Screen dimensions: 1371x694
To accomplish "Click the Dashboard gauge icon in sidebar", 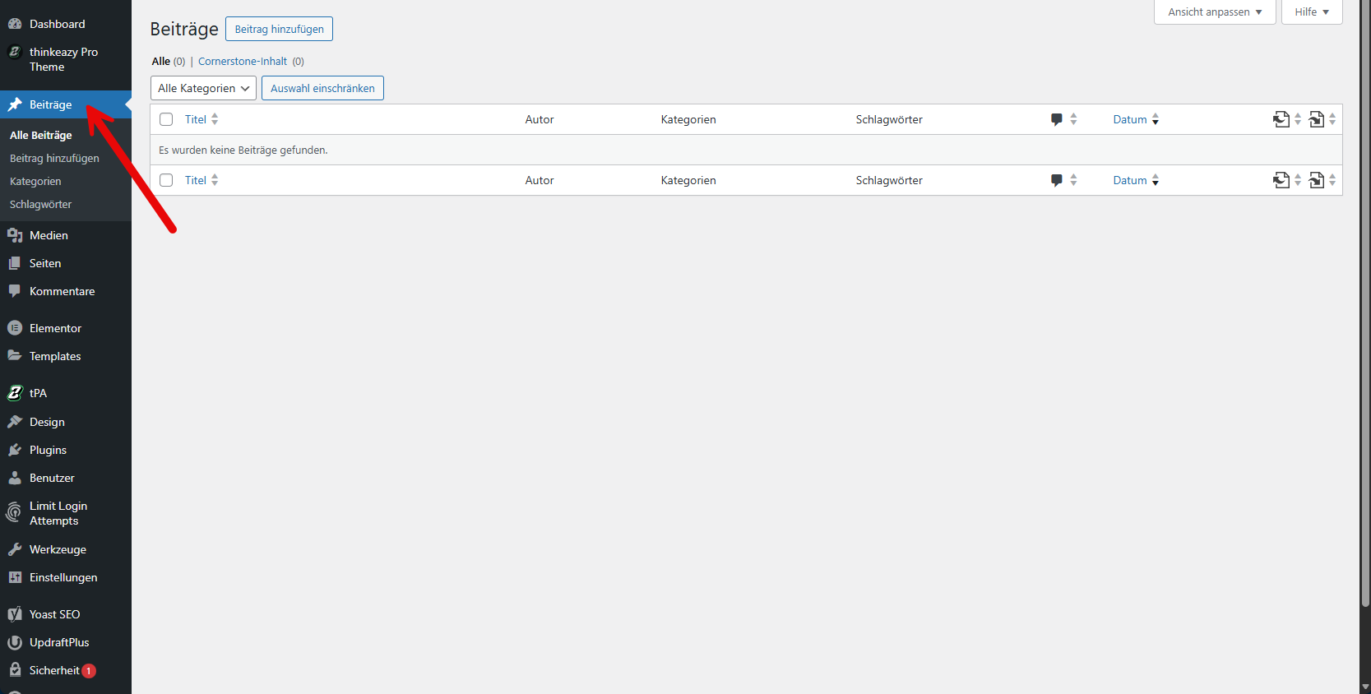I will point(15,24).
